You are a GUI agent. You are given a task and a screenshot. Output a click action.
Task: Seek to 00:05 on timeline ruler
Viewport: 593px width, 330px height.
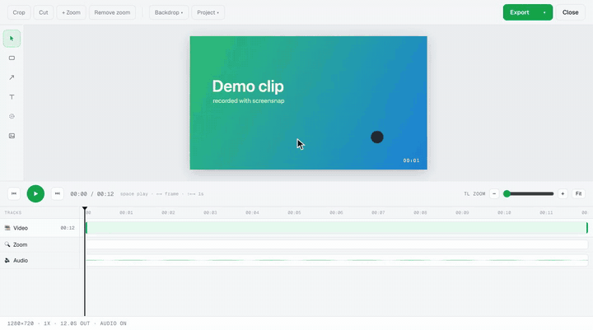[x=294, y=212]
